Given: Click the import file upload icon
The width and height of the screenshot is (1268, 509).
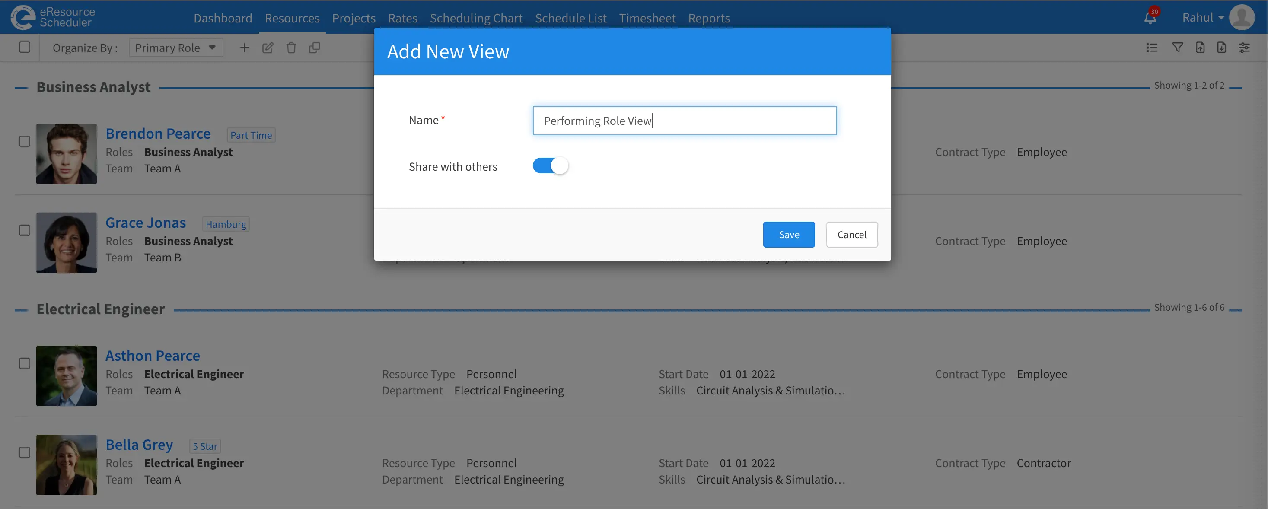Looking at the screenshot, I should click(x=1200, y=47).
